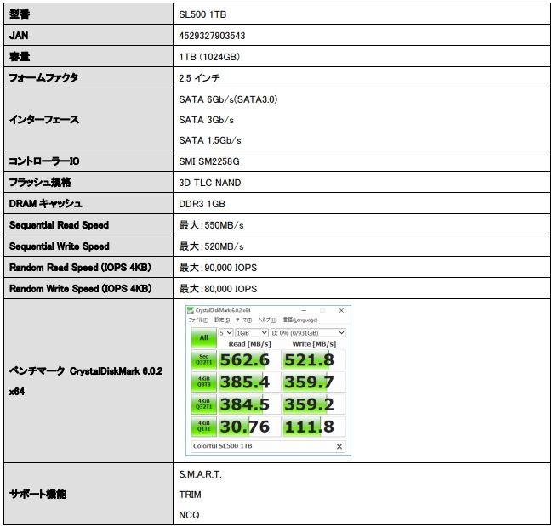Expand the 1GiB test size dropdown
553x526 pixels.
[x=252, y=332]
